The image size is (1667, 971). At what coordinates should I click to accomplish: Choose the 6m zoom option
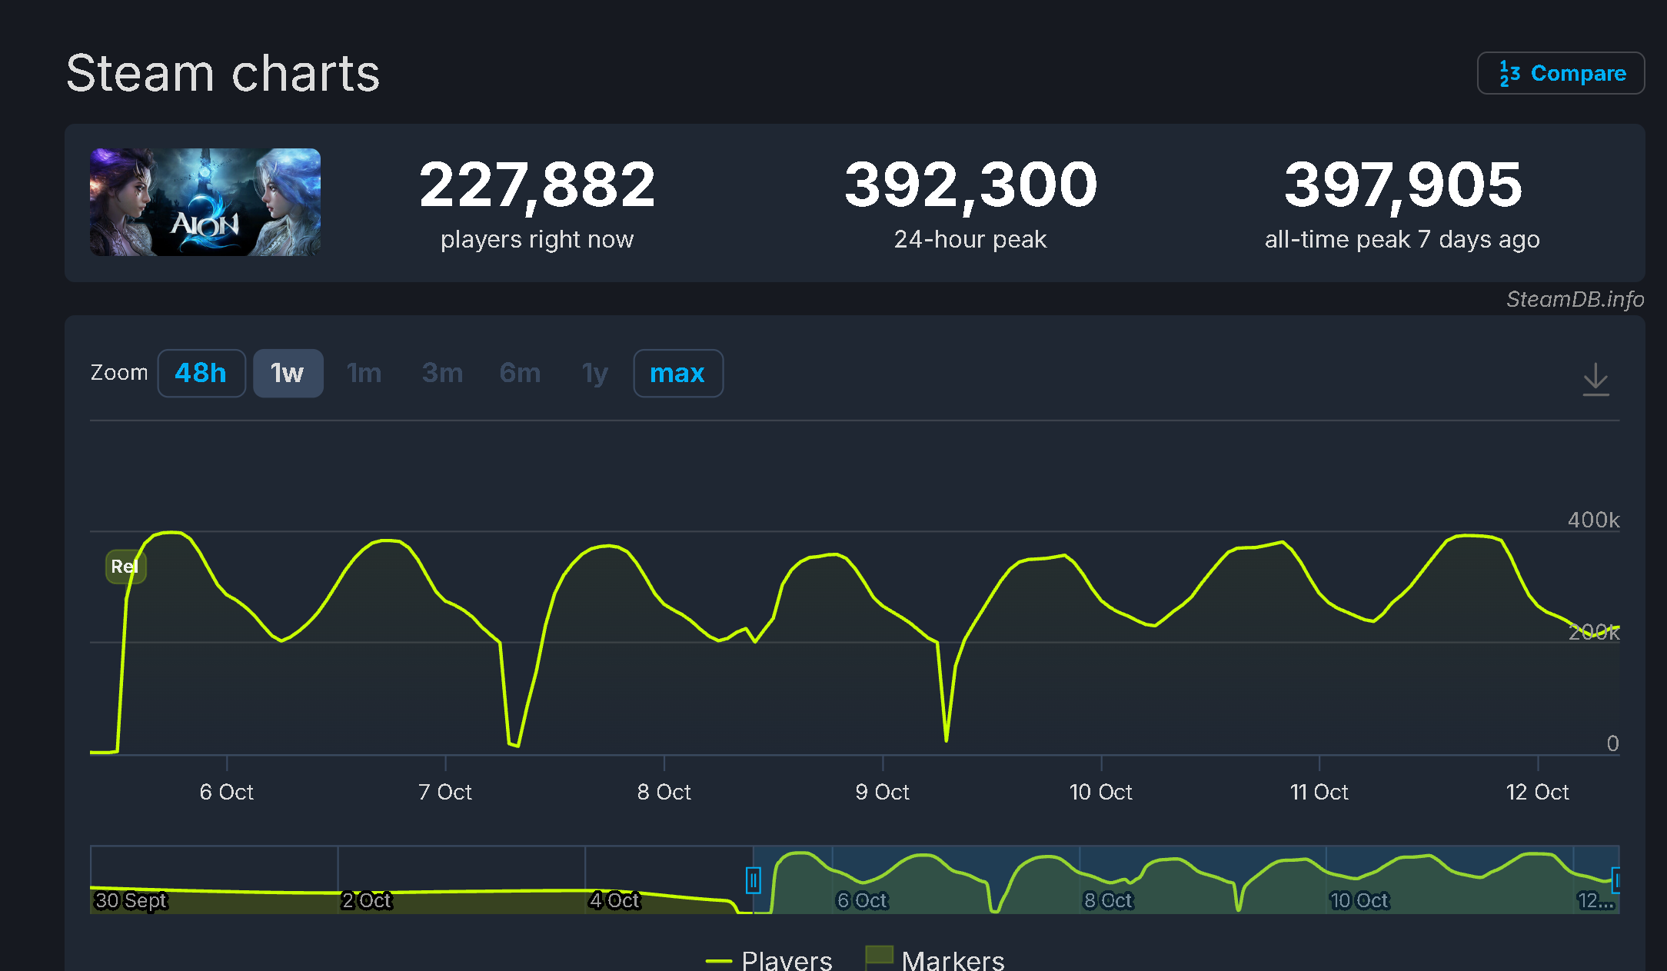coord(521,373)
